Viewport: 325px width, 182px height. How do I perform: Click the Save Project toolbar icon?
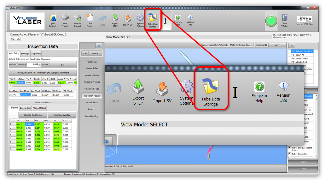[65, 19]
